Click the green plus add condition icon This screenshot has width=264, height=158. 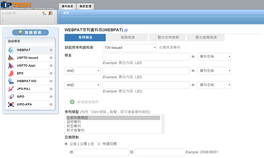point(72,102)
